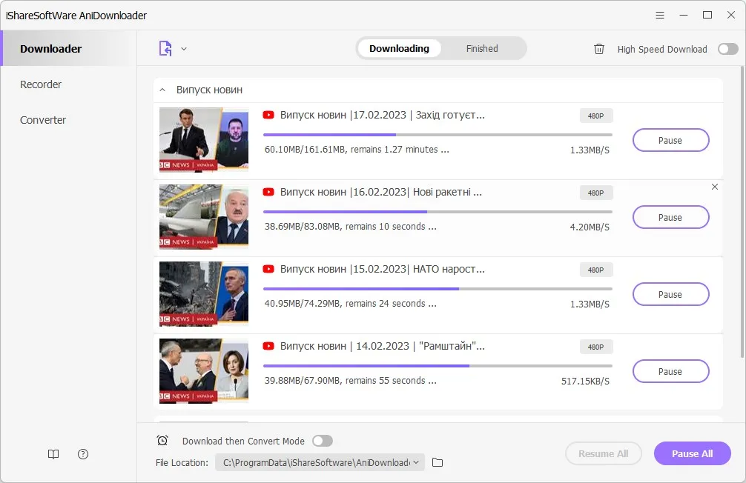Pause the 14.02.2023 download

pyautogui.click(x=670, y=371)
